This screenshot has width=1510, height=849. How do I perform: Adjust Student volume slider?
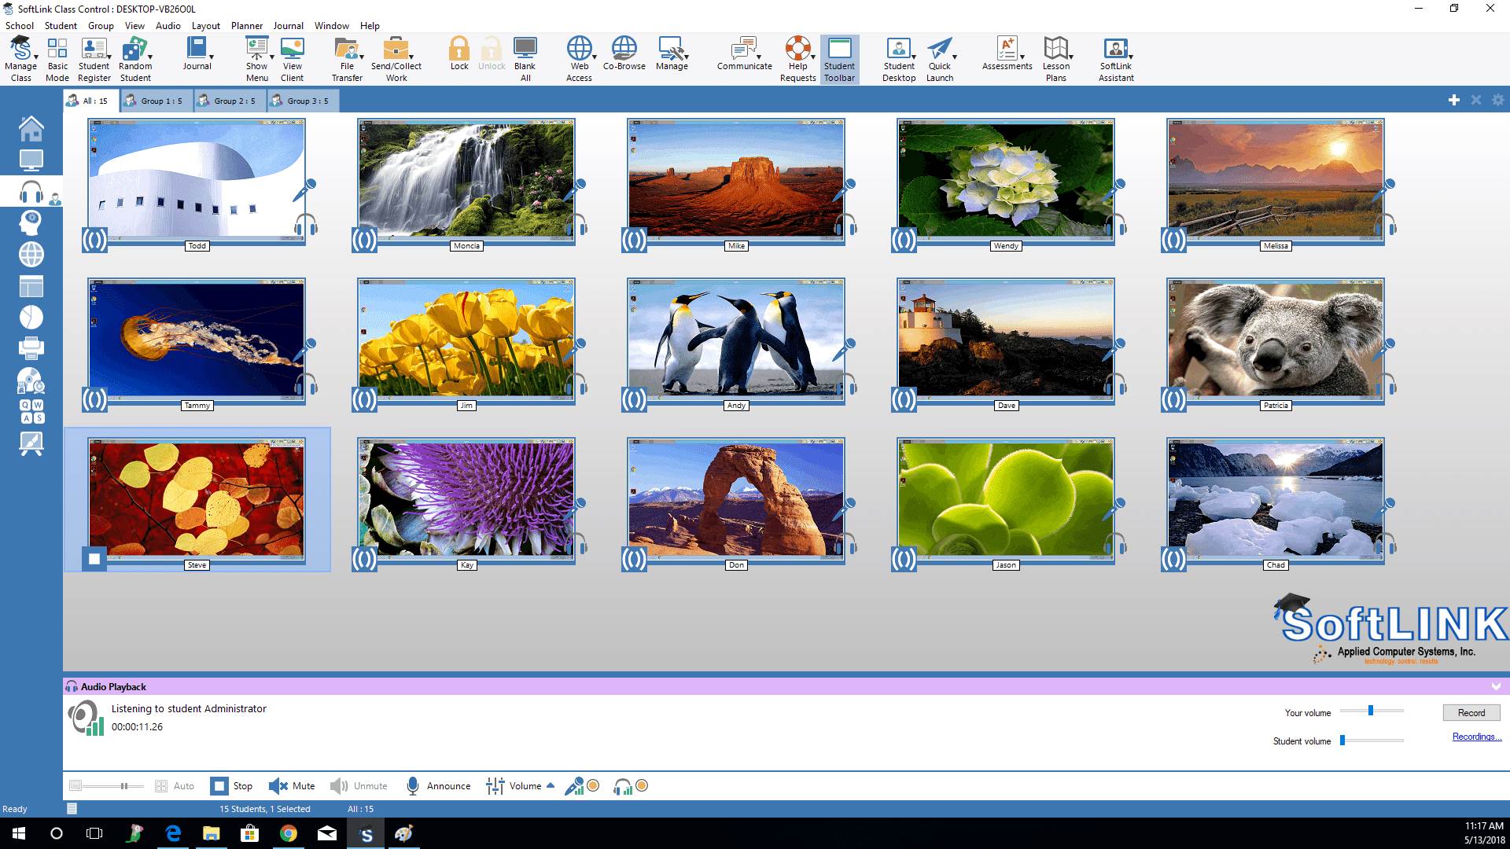(x=1372, y=741)
